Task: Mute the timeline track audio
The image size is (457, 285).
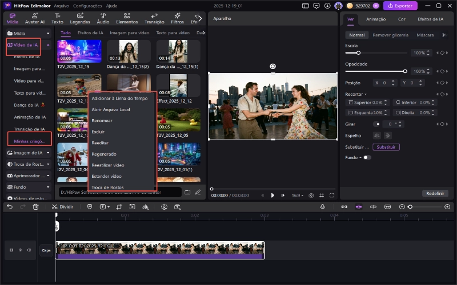Action: [x=29, y=250]
